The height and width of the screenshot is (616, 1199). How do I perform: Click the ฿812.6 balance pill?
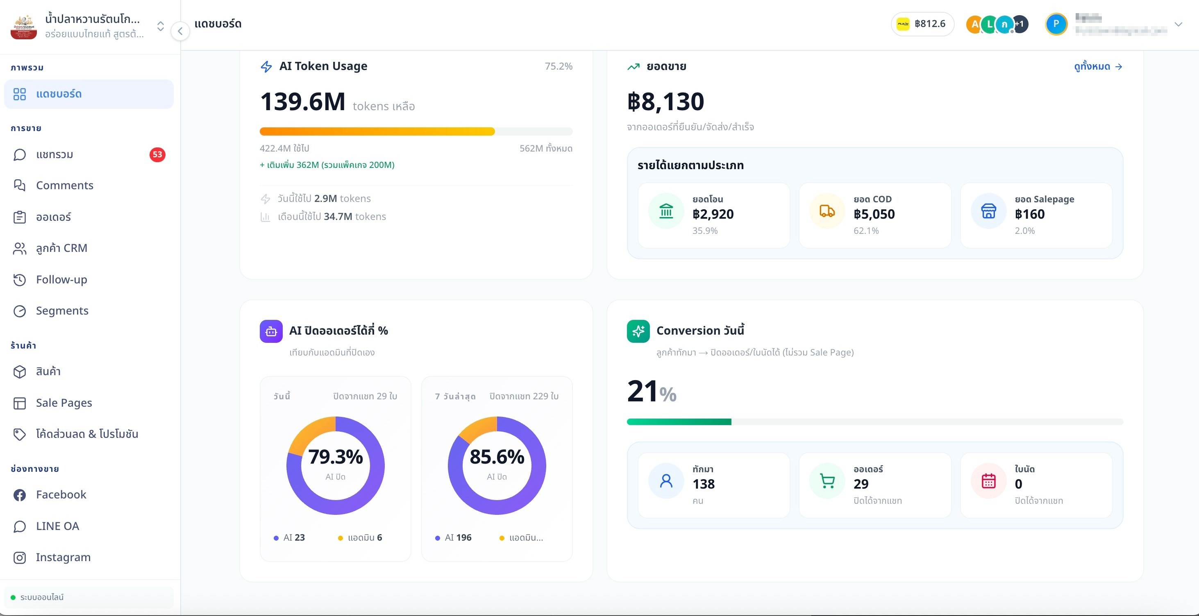[922, 24]
